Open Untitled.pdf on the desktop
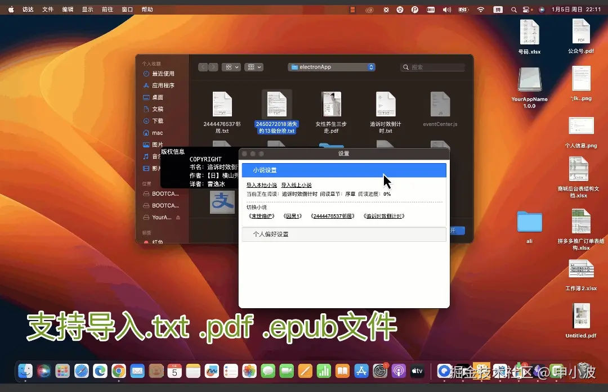The image size is (608, 392). 580,316
